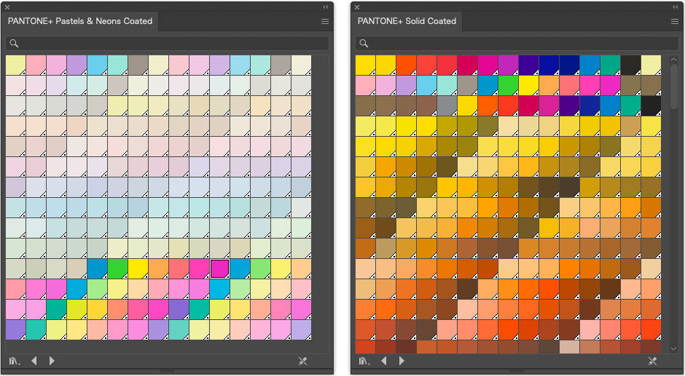685x376 pixels.
Task: Click bottom-right crossed icon in Solid Coated panel
Action: click(x=653, y=361)
